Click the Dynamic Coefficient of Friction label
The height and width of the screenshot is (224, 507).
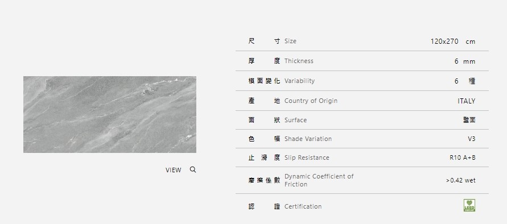(319, 180)
